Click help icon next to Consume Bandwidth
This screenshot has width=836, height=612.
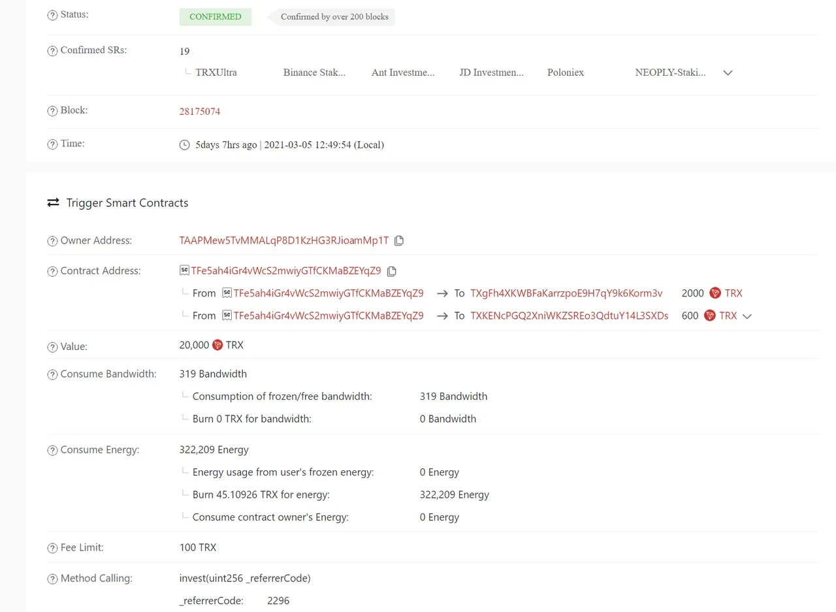point(52,375)
